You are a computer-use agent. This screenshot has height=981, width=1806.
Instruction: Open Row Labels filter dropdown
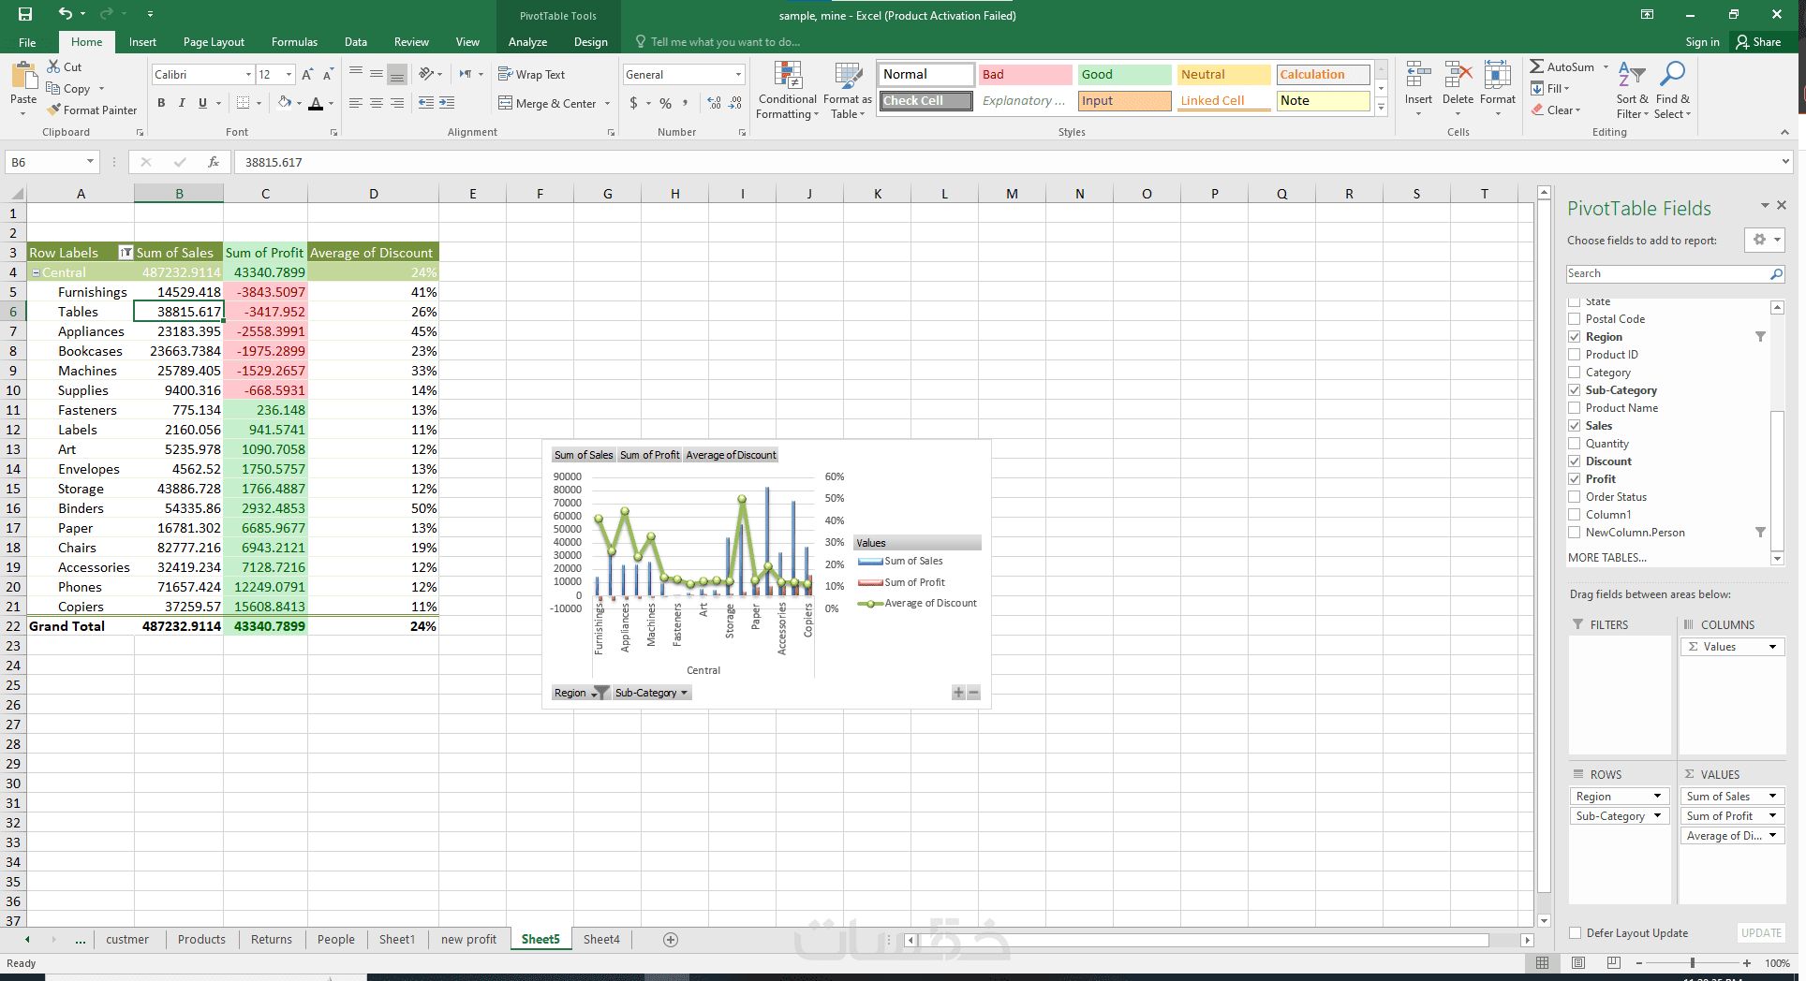[x=126, y=253]
